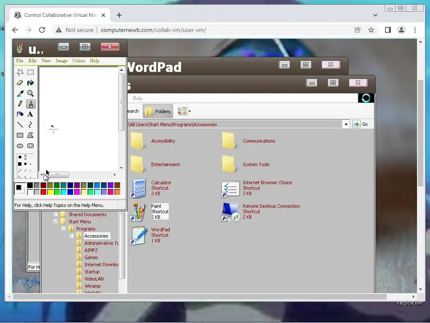Select the Startup folder in tree
The width and height of the screenshot is (430, 323).
click(92, 272)
